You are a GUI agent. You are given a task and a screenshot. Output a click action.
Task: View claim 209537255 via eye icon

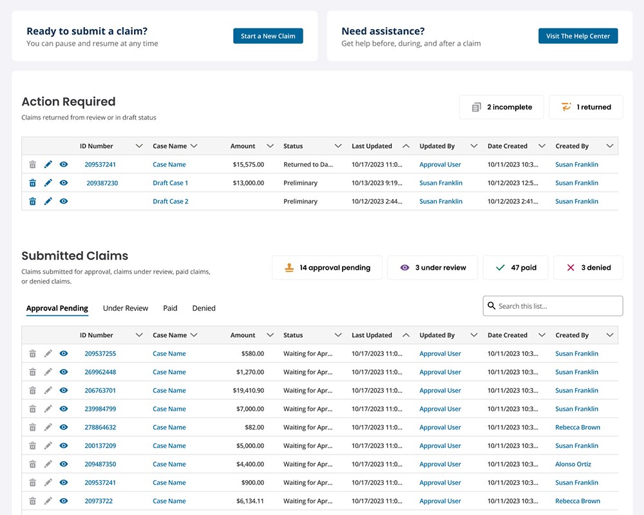click(64, 353)
